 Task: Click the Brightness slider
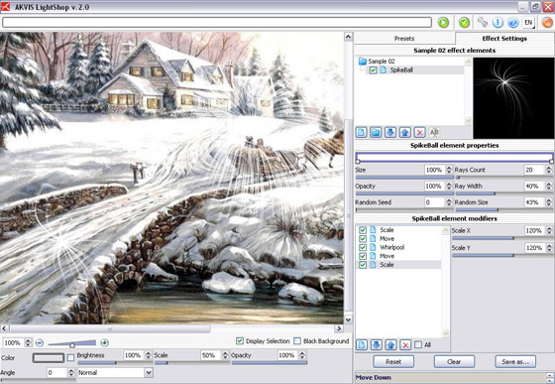point(115,363)
